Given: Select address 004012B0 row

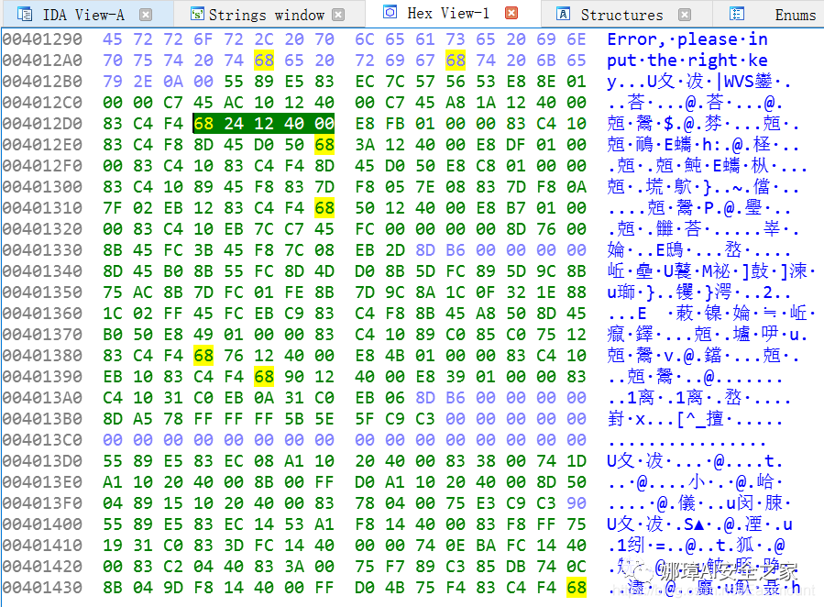Looking at the screenshot, I should pos(42,81).
